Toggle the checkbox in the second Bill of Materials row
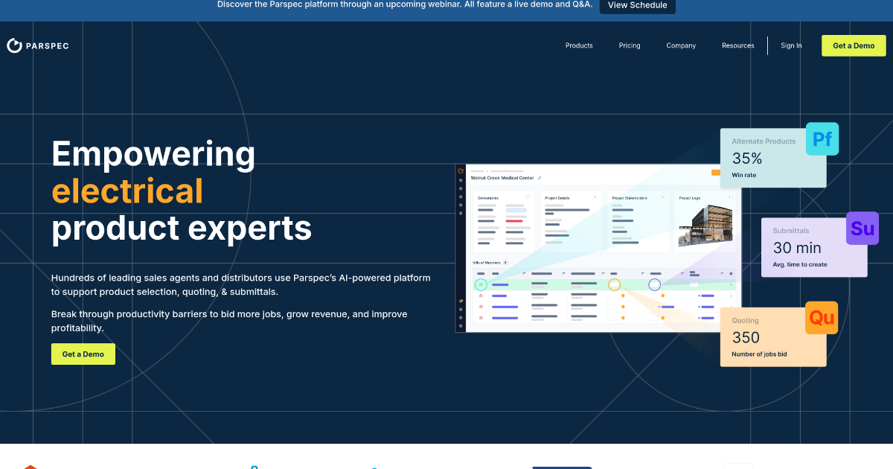 614,296
